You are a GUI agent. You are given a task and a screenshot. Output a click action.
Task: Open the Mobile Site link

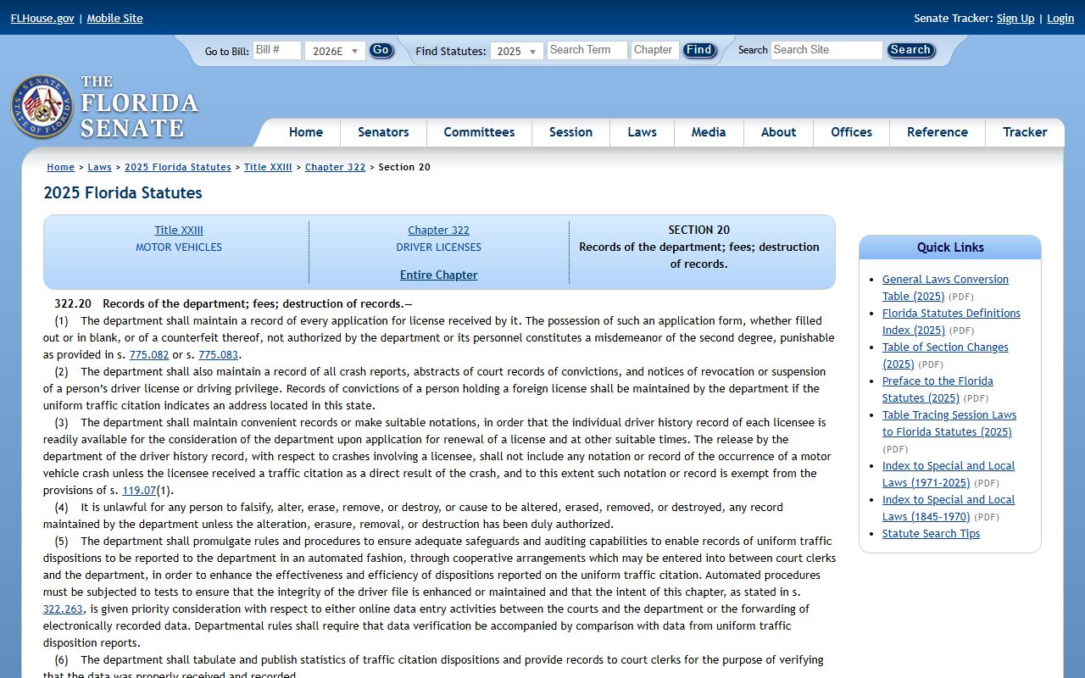pyautogui.click(x=114, y=18)
